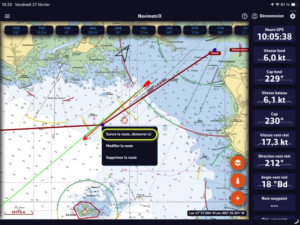The height and width of the screenshot is (225, 300).
Task: Click the Déconnexion button
Action: coord(268,16)
